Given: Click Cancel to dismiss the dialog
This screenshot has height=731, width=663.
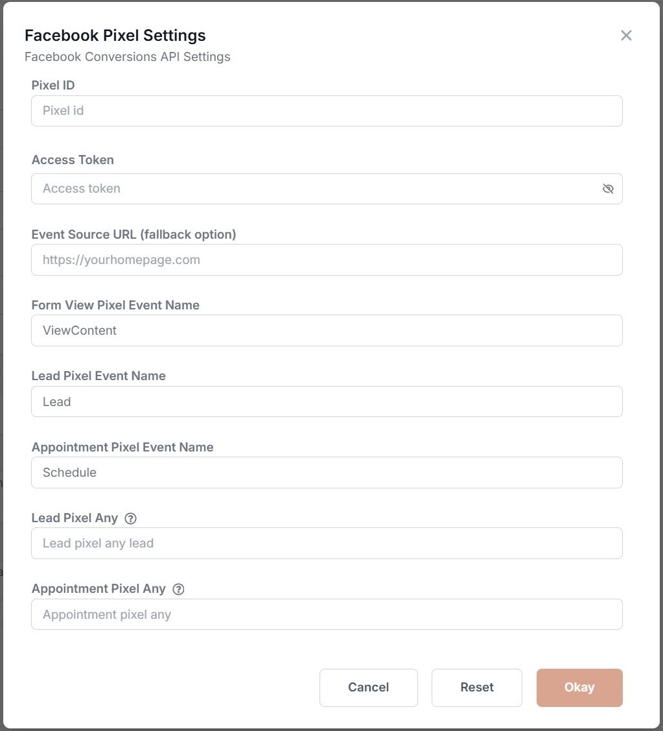Looking at the screenshot, I should 368,688.
